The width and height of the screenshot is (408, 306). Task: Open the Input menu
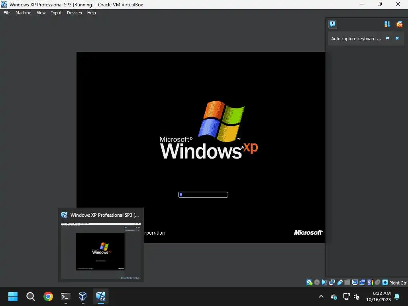pos(56,13)
